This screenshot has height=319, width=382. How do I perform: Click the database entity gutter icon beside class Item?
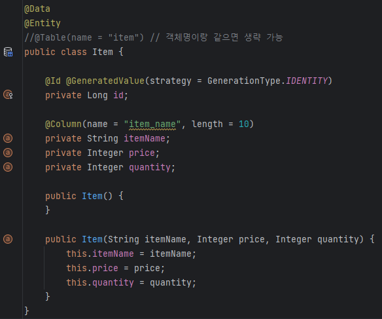pos(8,52)
